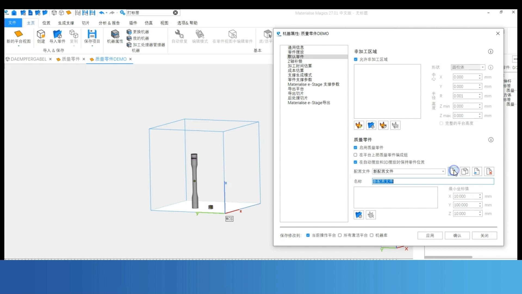Switch to the DAEMPFERGABEL document tab
The image size is (522, 294).
pyautogui.click(x=29, y=59)
